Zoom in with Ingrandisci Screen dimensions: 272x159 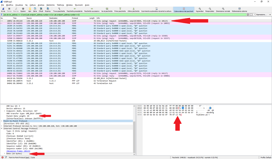(200, 10)
